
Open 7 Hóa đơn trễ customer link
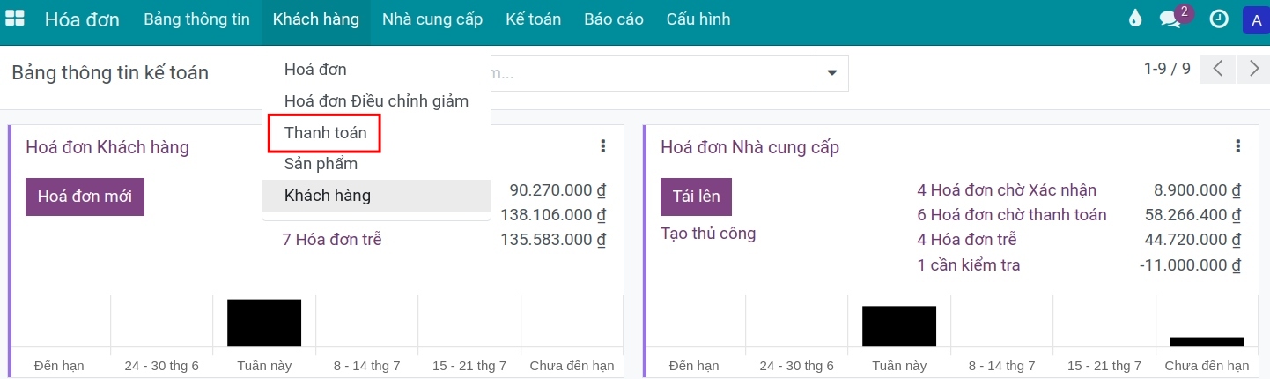click(332, 240)
